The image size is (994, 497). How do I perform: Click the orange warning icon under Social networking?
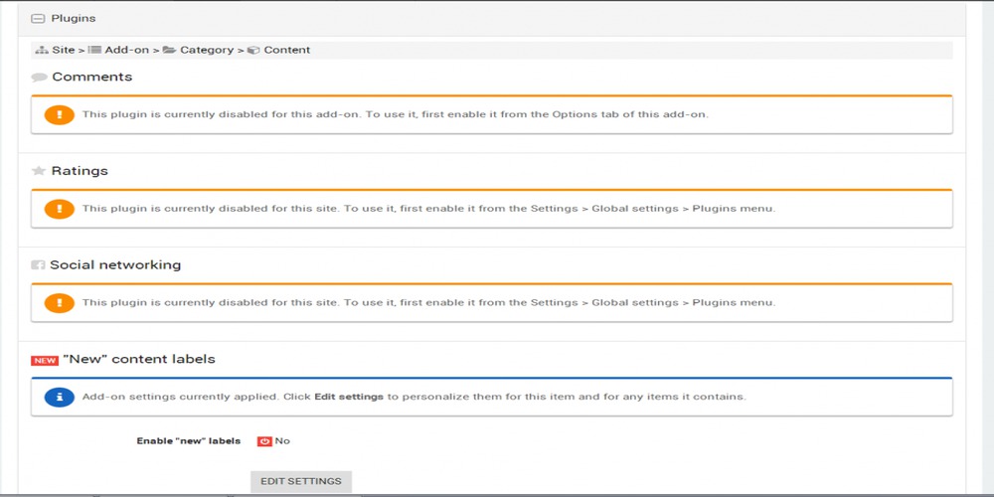60,302
